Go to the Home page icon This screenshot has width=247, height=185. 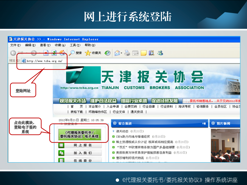coord(62,53)
